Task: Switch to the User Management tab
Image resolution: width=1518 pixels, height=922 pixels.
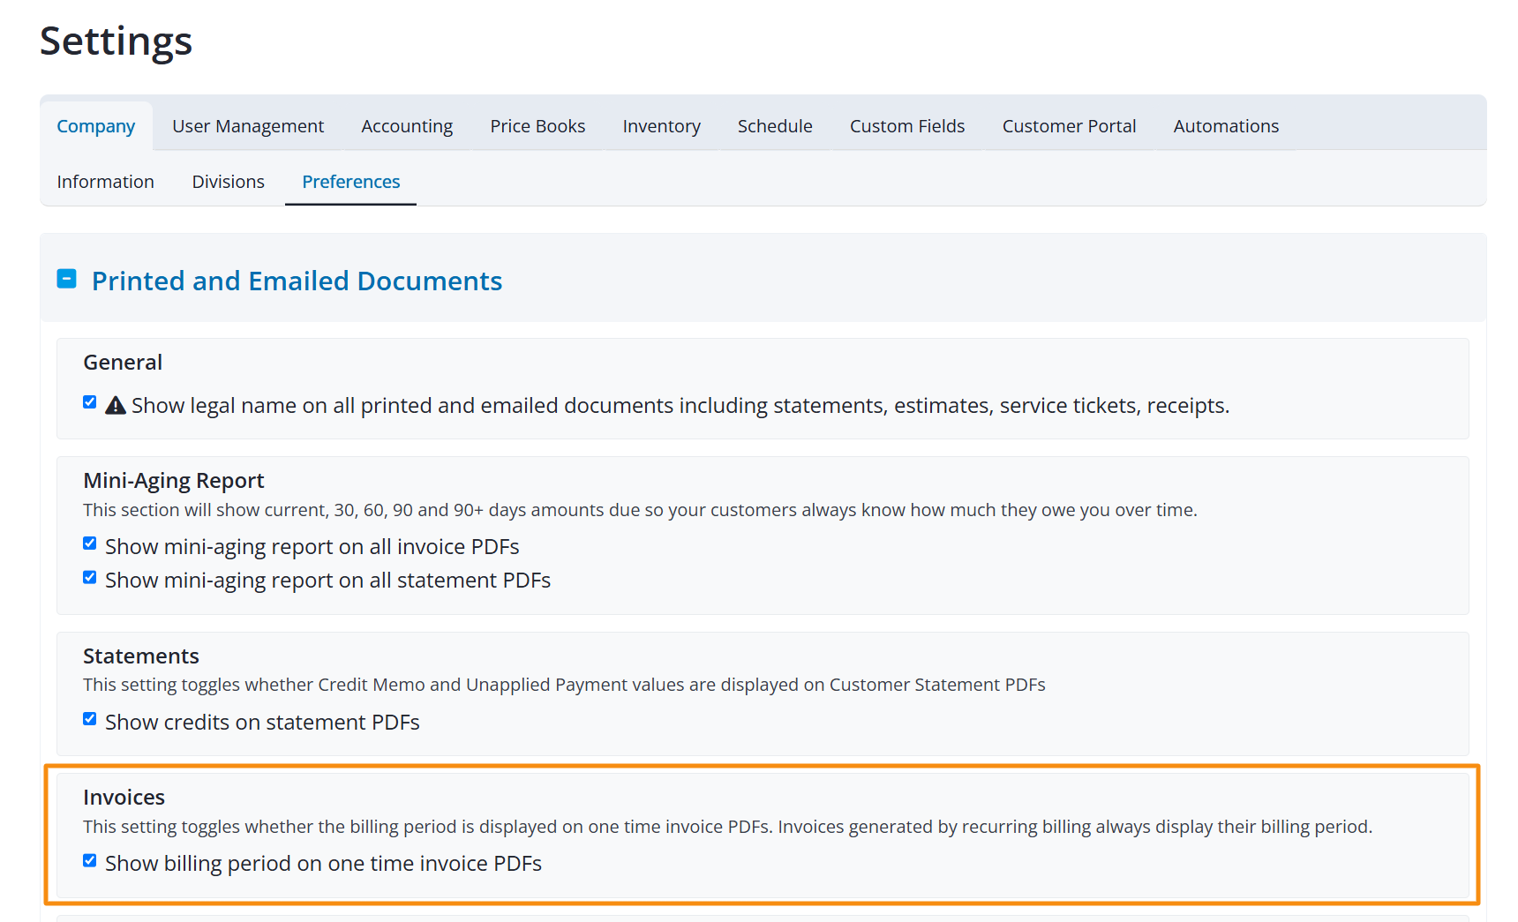Action: tap(248, 126)
